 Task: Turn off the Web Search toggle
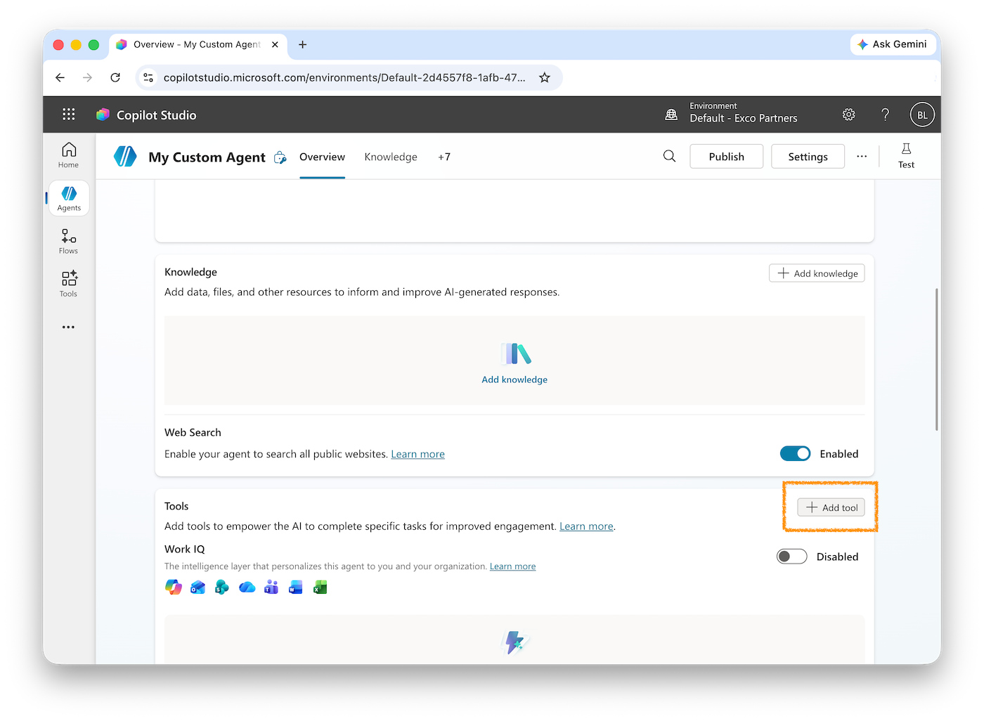click(x=796, y=454)
